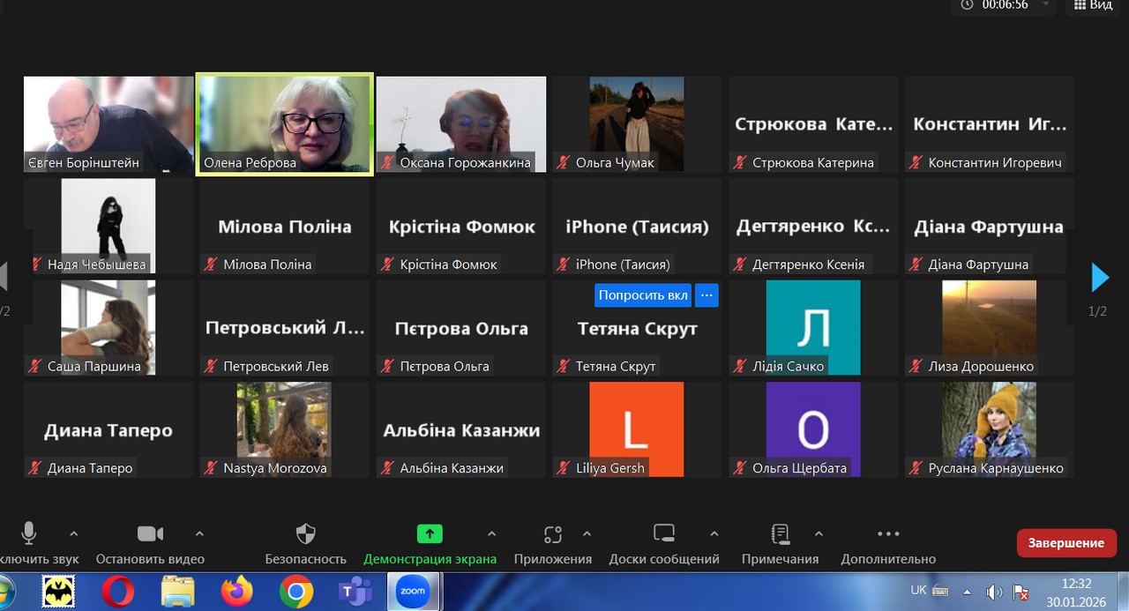Expand the screen share options arrow
The width and height of the screenshot is (1129, 611).
[x=491, y=533]
